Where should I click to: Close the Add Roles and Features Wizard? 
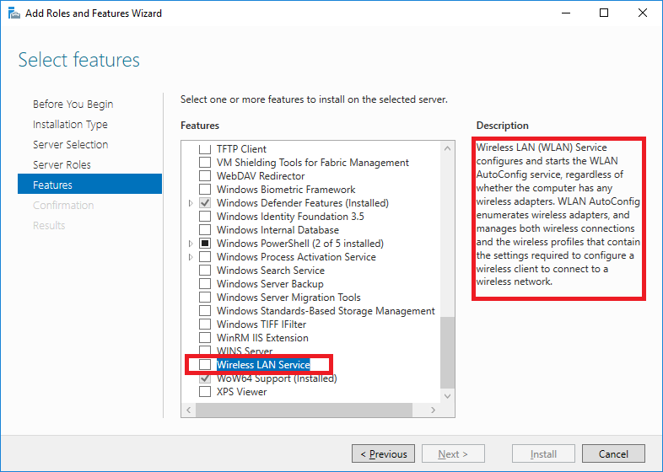tap(642, 13)
